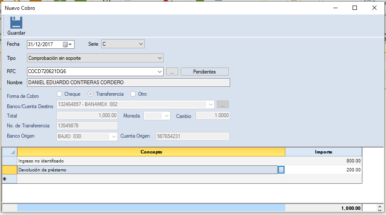Screen dimensions: 386x215
Task: Select the Ingreso no identificado row
Action: 146,161
